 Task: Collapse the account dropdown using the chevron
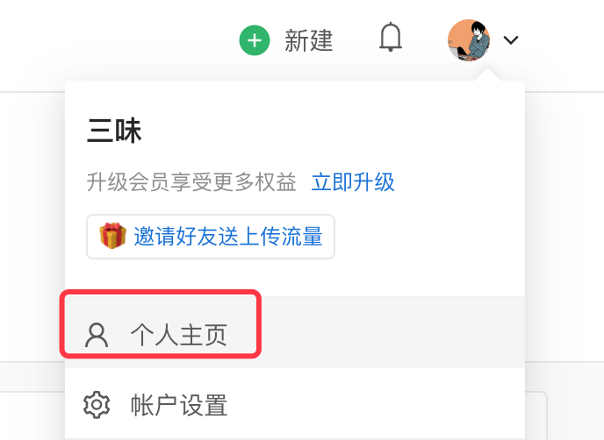coord(511,40)
